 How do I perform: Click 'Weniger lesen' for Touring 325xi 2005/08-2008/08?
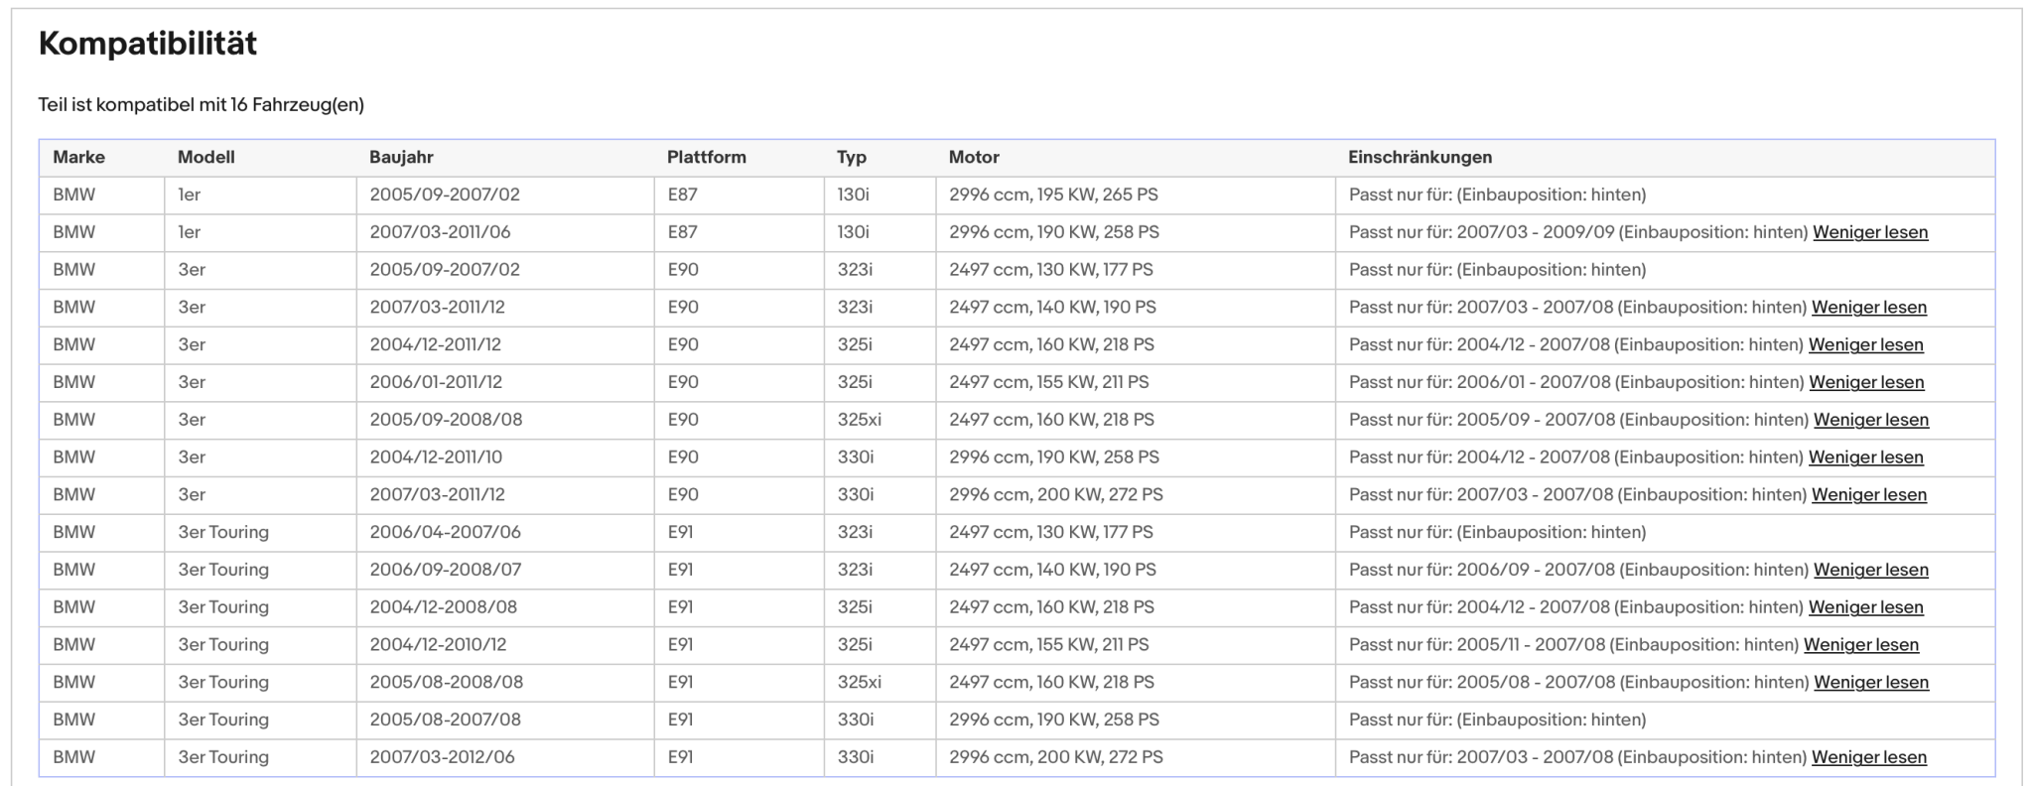pos(1871,683)
